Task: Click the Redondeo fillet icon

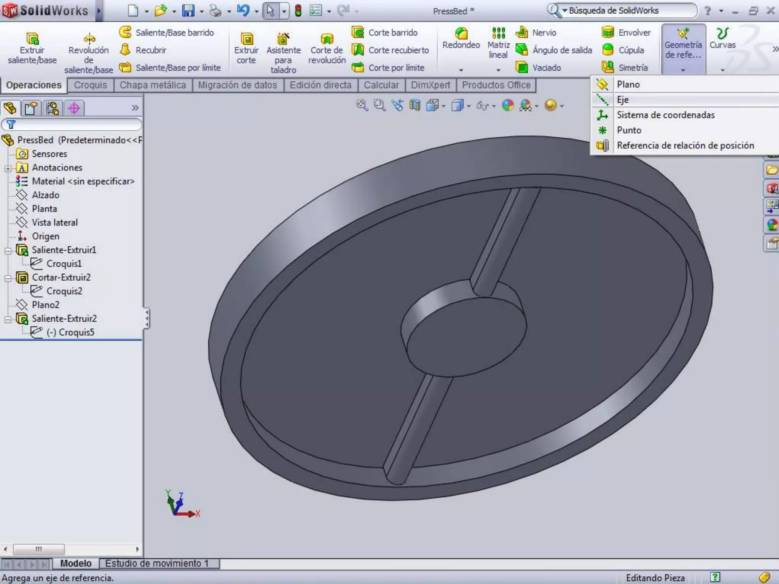Action: point(461,34)
